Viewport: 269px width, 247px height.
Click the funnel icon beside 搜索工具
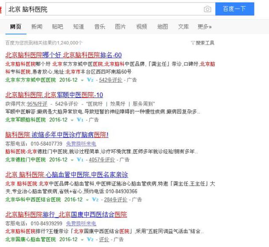(193, 43)
